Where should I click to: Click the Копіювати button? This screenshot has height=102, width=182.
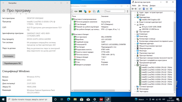click(x=9, y=56)
